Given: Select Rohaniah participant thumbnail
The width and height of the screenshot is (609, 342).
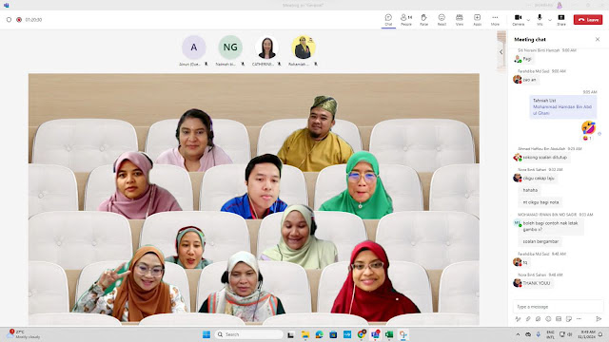Looking at the screenshot, I should [304, 47].
